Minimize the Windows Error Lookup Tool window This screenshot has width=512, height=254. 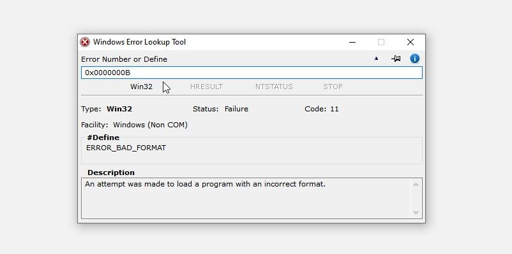tap(352, 42)
